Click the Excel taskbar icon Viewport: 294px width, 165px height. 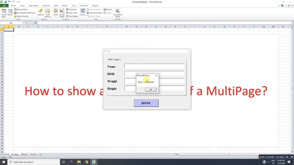94,162
